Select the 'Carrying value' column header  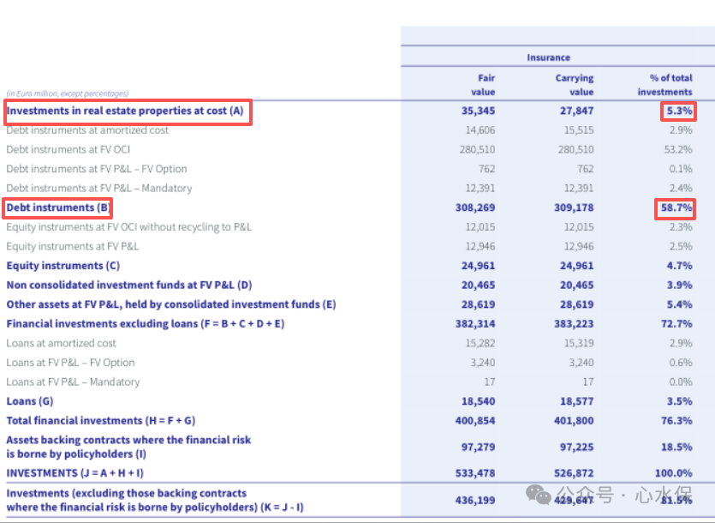click(575, 85)
